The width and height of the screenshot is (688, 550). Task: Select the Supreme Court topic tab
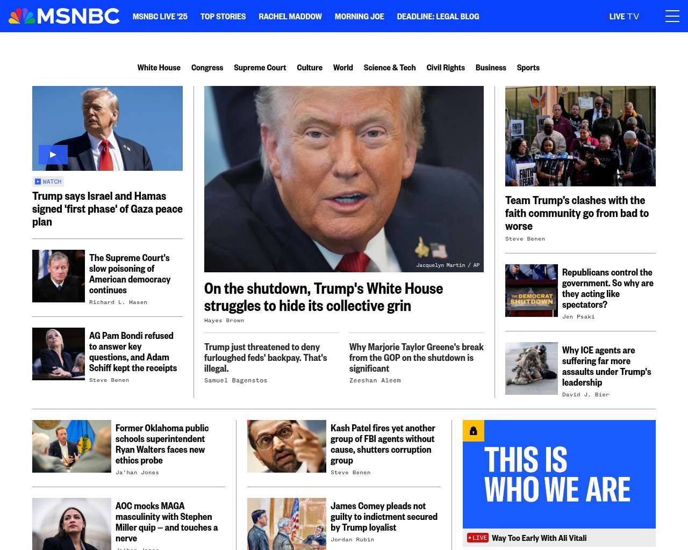pos(260,68)
